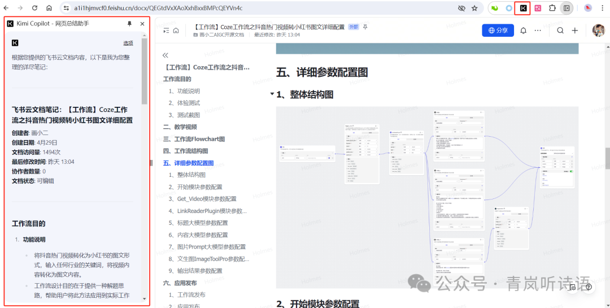Image resolution: width=610 pixels, height=308 pixels.
Task: Click the Kimi logo above the summary
Action: point(15,43)
